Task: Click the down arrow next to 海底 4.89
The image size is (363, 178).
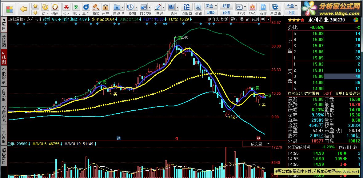Action: tap(89, 19)
